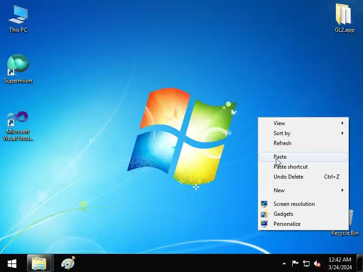Open Screen resolution settings

(303, 204)
